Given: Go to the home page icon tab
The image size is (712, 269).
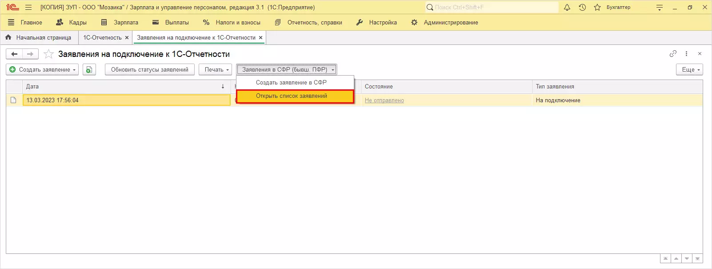Looking at the screenshot, I should coord(8,37).
